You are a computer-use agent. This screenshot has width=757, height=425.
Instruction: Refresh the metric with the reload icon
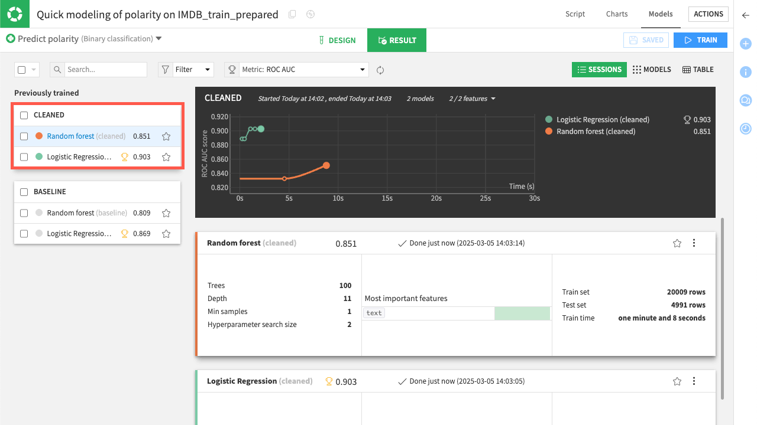tap(380, 70)
